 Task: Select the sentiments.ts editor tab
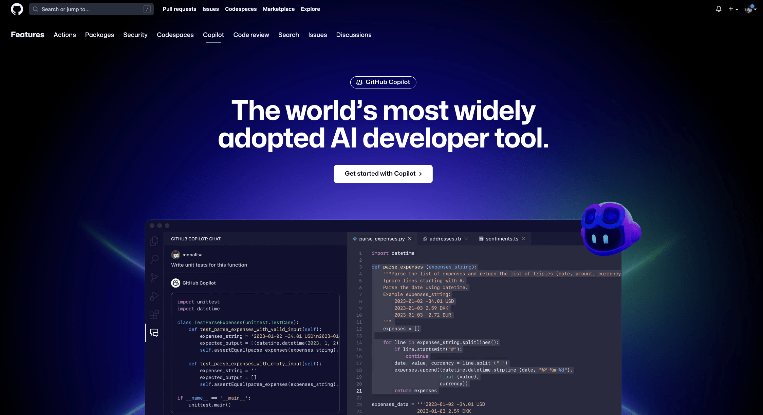pyautogui.click(x=502, y=239)
